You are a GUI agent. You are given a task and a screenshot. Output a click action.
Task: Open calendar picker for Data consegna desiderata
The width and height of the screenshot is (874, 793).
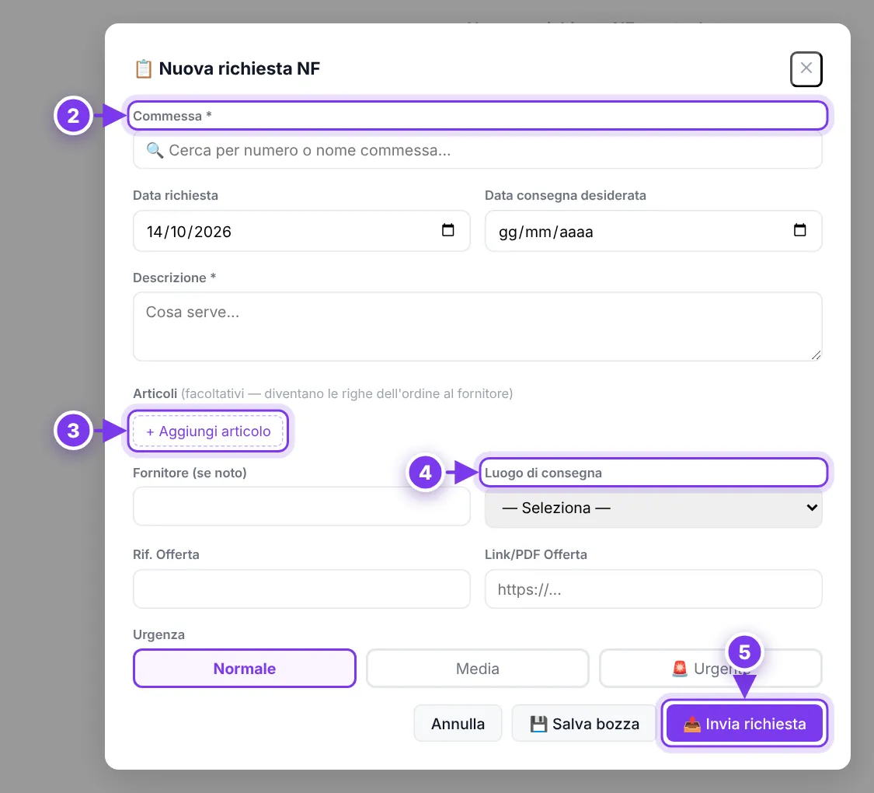coord(799,230)
